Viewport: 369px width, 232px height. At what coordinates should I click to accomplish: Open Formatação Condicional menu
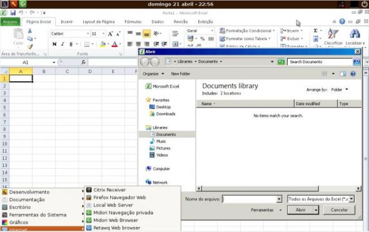(247, 31)
